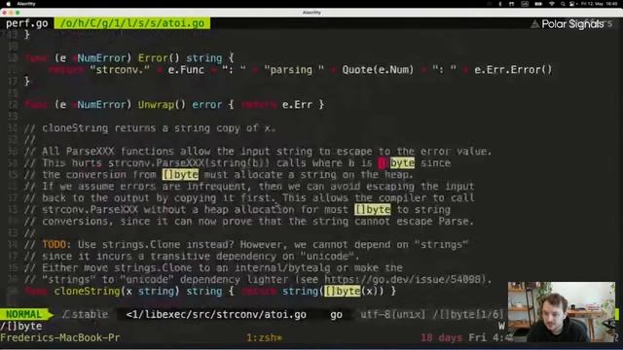Open the menu bar date and time

pos(600,4)
